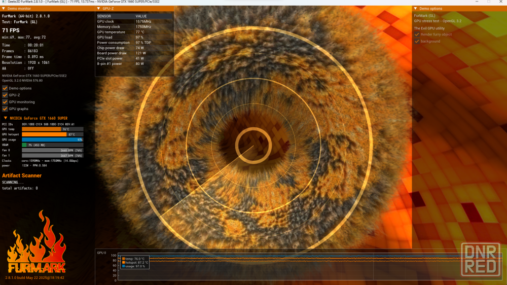Click the FurMark app icon in title bar

click(4, 2)
